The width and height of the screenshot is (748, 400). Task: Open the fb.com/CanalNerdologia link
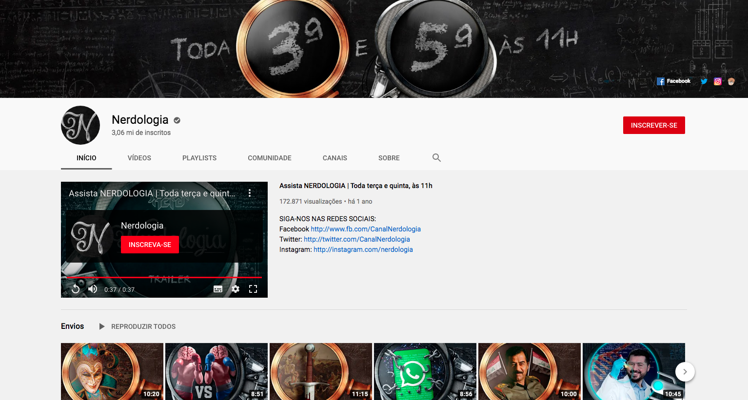pyautogui.click(x=366, y=229)
